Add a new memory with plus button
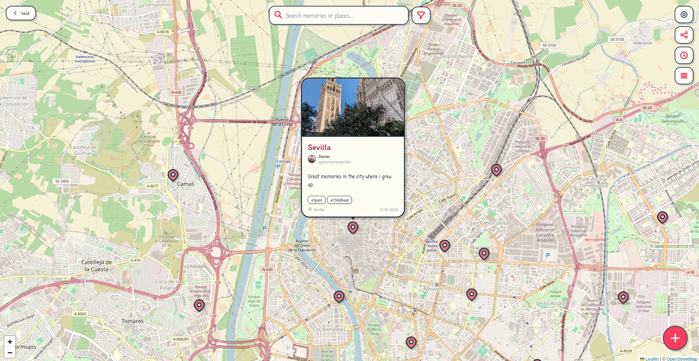The image size is (699, 361). point(675,338)
